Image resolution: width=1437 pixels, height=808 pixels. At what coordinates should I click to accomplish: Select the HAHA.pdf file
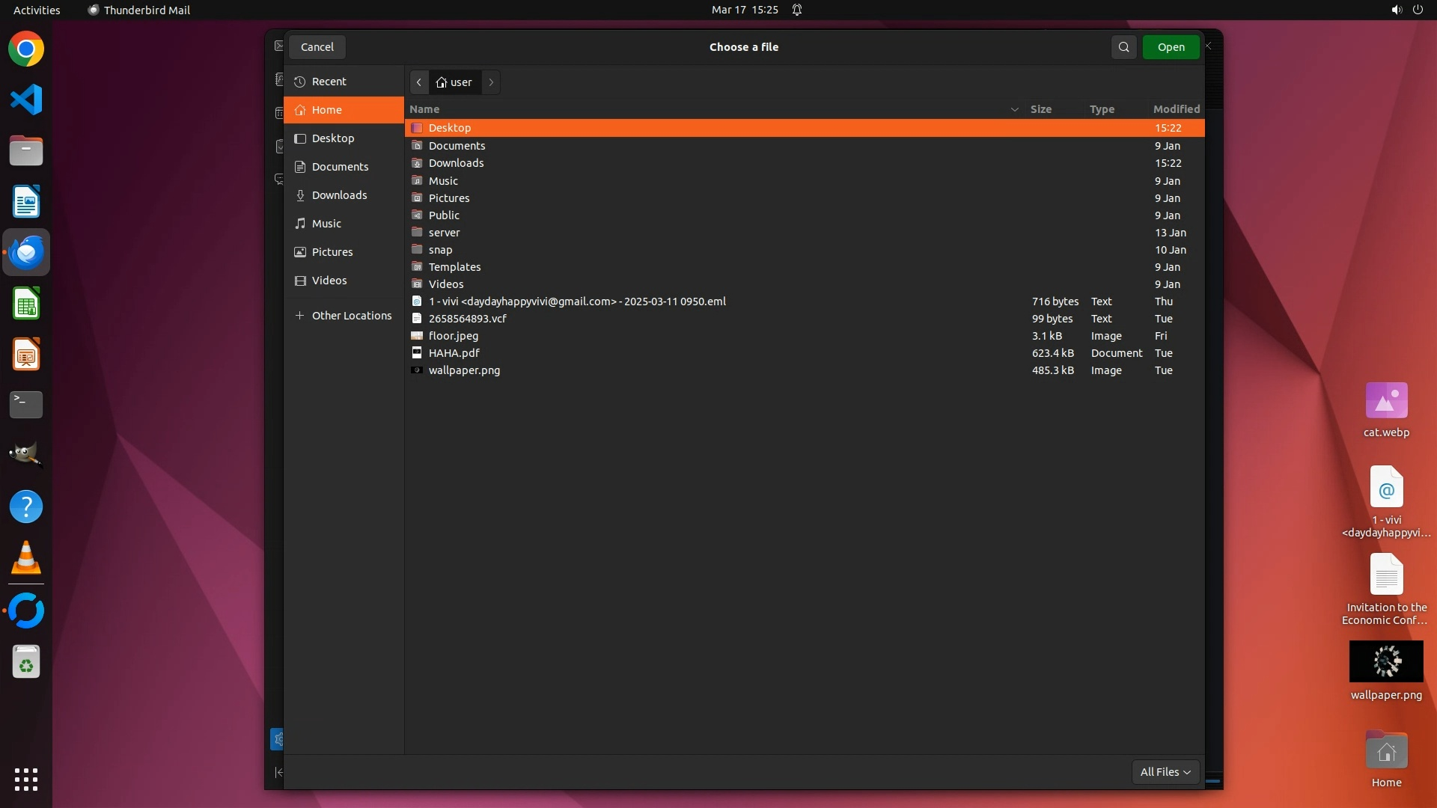click(x=454, y=353)
